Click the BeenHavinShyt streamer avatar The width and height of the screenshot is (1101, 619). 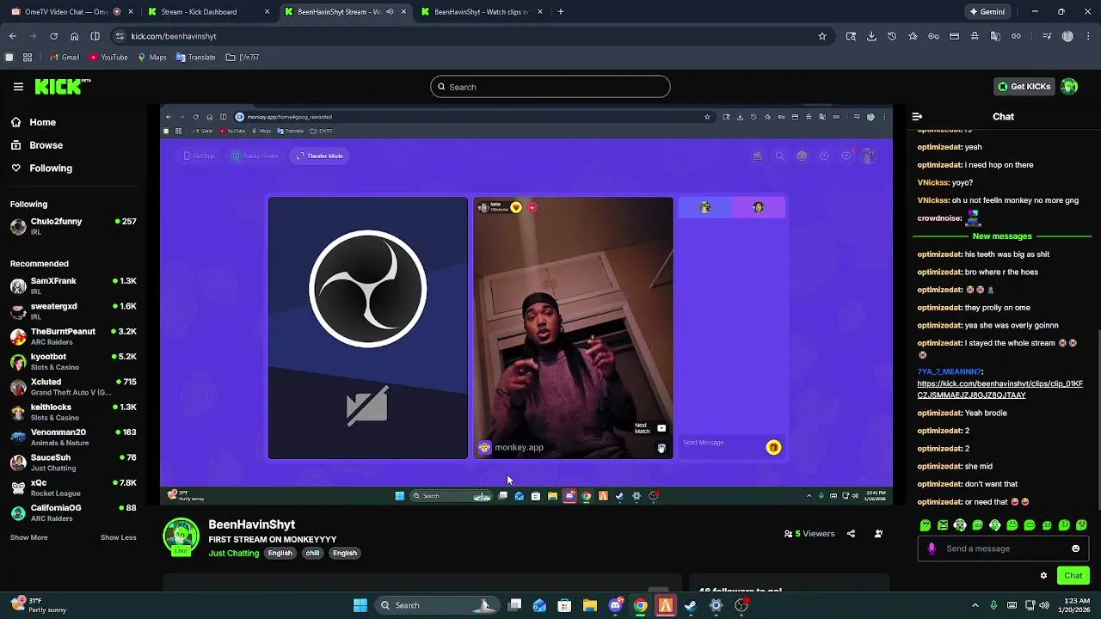pyautogui.click(x=181, y=536)
